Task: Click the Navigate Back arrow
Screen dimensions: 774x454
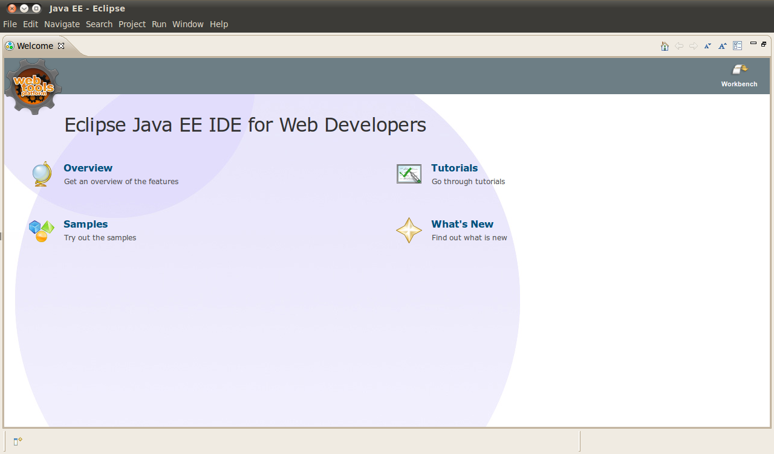Action: click(x=679, y=46)
